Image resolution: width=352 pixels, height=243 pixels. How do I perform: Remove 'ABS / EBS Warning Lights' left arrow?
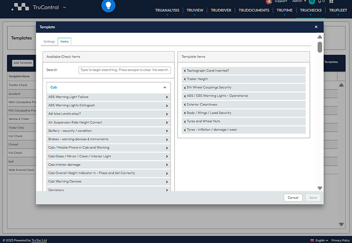click(x=185, y=96)
